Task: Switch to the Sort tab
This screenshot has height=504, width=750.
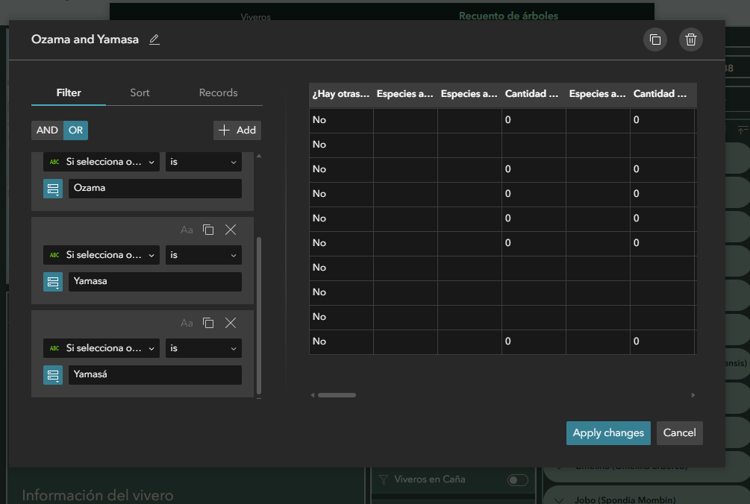Action: [x=140, y=92]
